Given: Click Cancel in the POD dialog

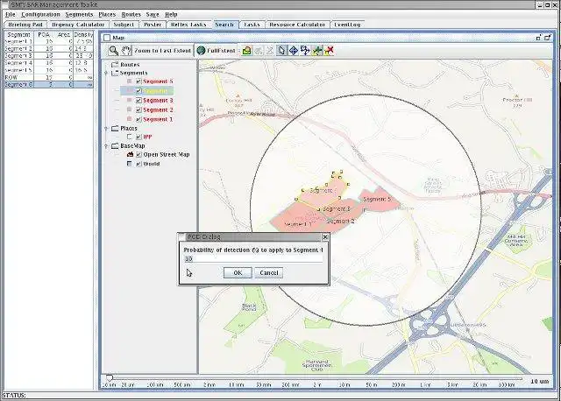Looking at the screenshot, I should click(269, 272).
